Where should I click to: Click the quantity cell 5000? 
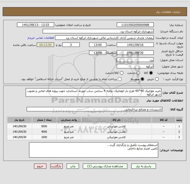coord(44,126)
